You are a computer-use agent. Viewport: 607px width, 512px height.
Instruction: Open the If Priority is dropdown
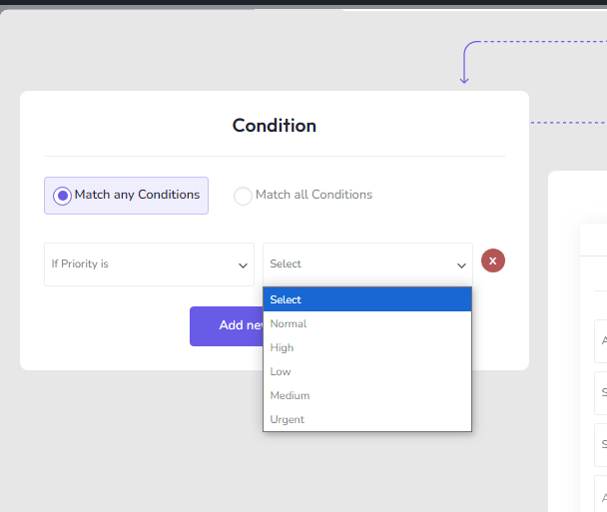pyautogui.click(x=149, y=264)
